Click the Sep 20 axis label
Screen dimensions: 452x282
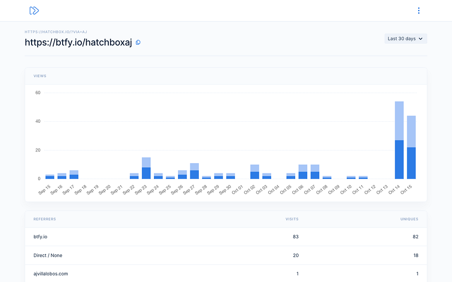[105, 190]
